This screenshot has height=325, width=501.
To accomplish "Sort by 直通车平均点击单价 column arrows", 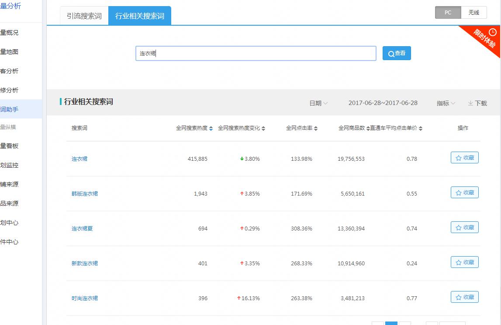I will [421, 129].
